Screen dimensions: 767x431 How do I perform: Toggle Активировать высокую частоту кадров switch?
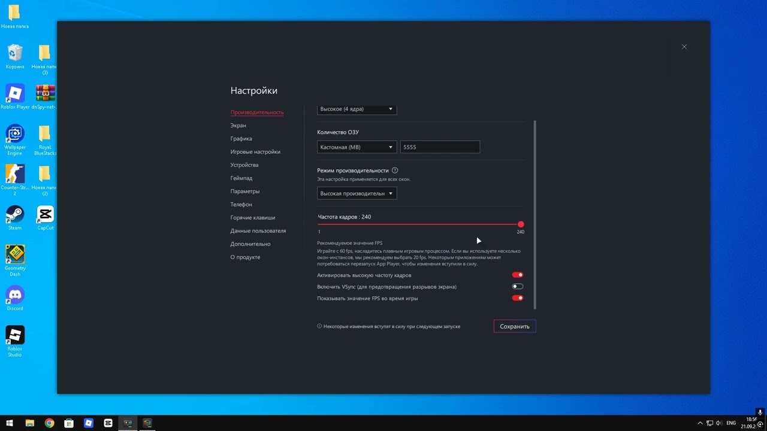[518, 275]
